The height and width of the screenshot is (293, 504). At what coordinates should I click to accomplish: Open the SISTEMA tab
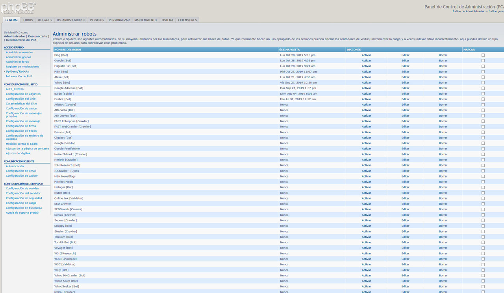[x=167, y=20]
